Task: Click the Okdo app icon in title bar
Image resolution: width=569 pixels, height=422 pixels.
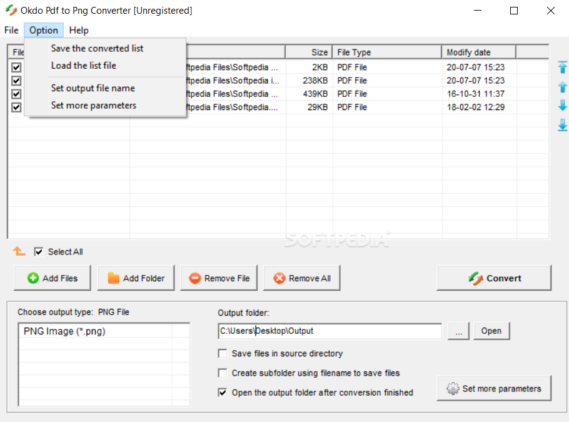Action: click(11, 10)
